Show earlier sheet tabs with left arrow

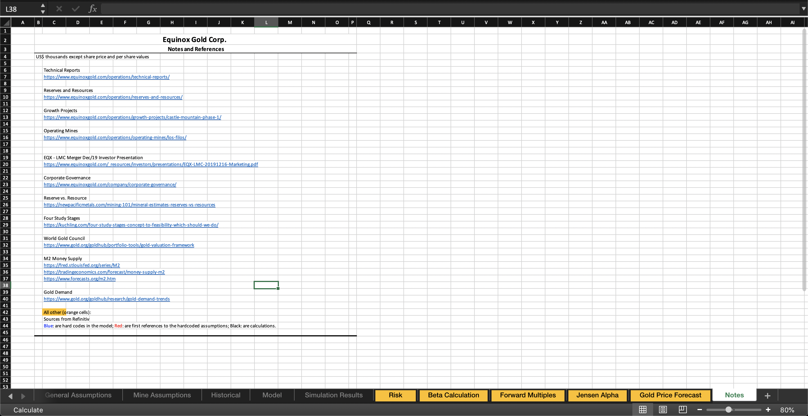click(10, 396)
